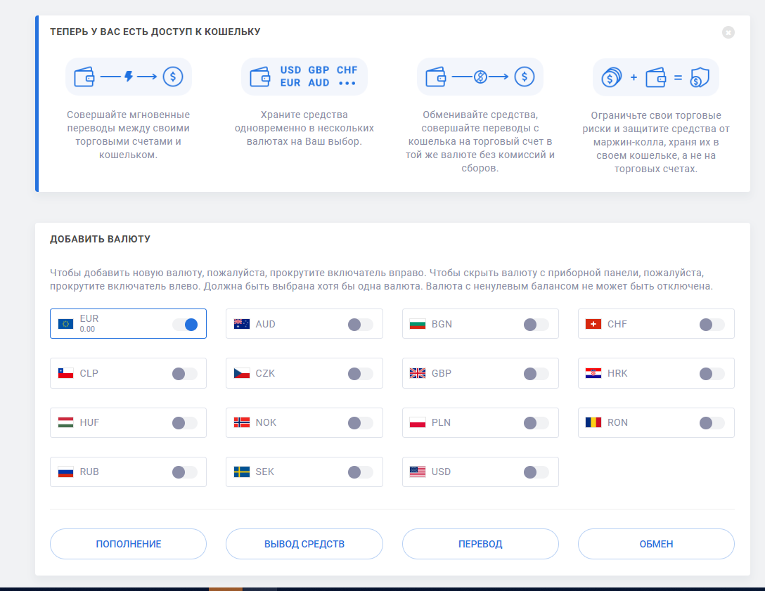This screenshot has width=765, height=591.
Task: Enable the SEK currency toggle
Action: click(361, 472)
